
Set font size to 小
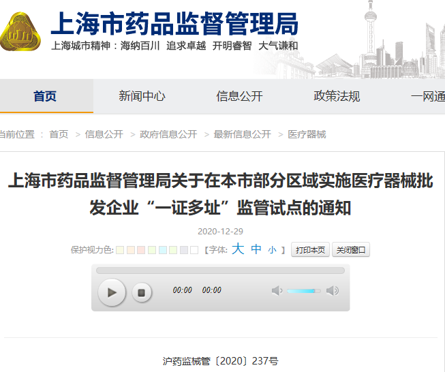pos(272,250)
